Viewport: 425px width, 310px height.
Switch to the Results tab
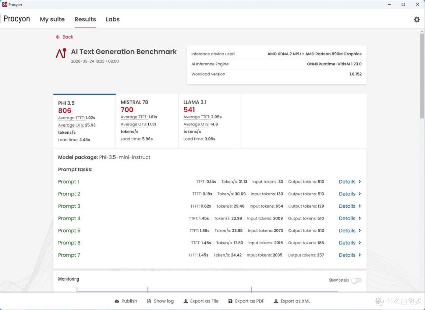click(85, 19)
